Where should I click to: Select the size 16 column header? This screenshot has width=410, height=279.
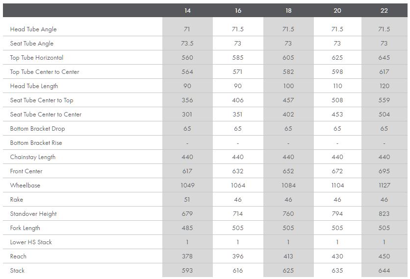click(238, 11)
